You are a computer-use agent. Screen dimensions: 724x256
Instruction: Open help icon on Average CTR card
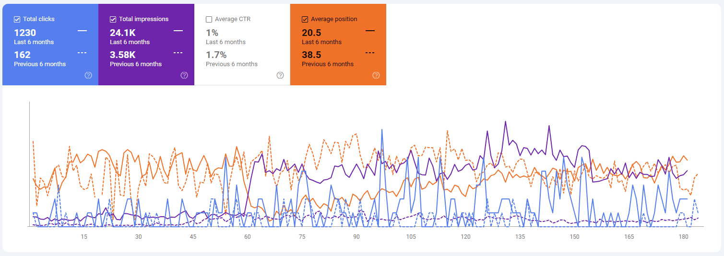[x=280, y=75]
